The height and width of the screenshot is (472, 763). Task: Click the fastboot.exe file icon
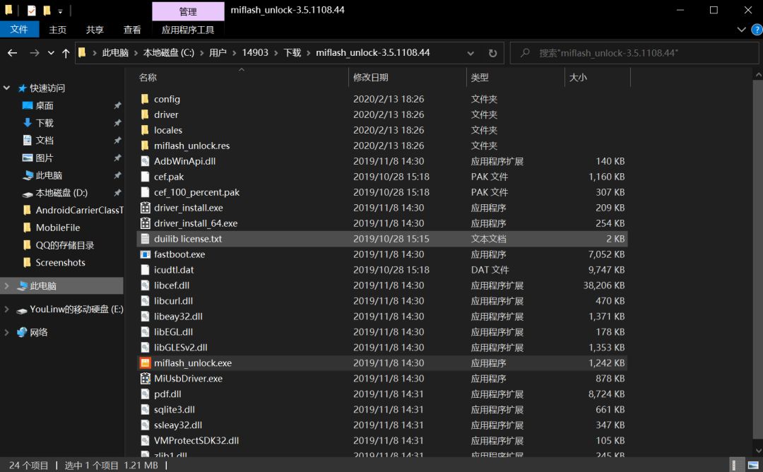145,254
